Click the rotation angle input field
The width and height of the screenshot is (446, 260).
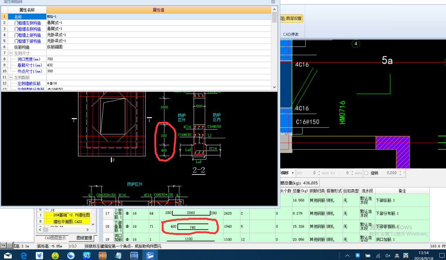[390, 173]
